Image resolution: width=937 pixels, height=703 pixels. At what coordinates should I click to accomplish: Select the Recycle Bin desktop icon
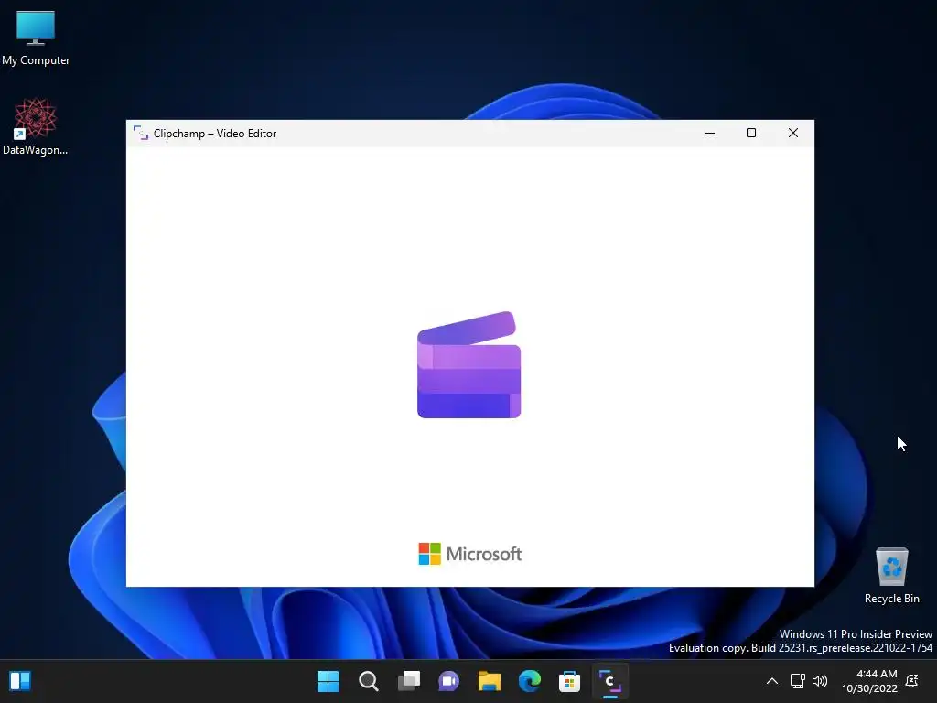point(891,576)
